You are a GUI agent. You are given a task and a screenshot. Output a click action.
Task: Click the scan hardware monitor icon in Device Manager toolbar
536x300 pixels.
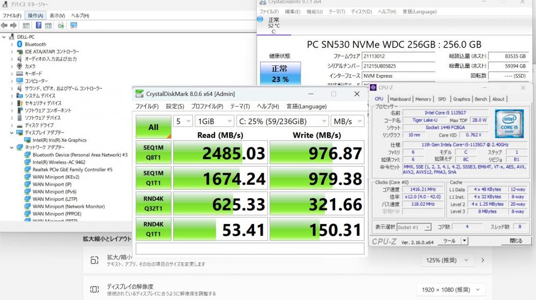click(x=73, y=25)
